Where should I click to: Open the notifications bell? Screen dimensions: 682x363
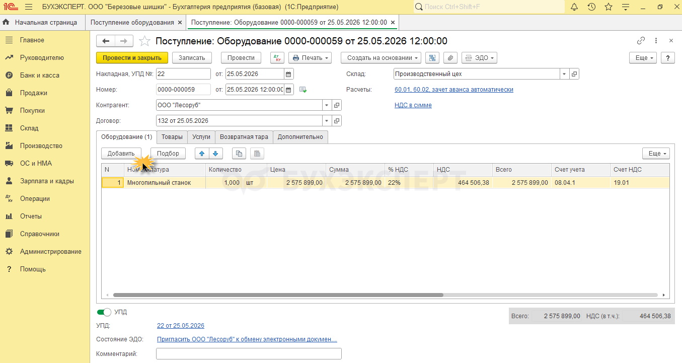click(574, 7)
